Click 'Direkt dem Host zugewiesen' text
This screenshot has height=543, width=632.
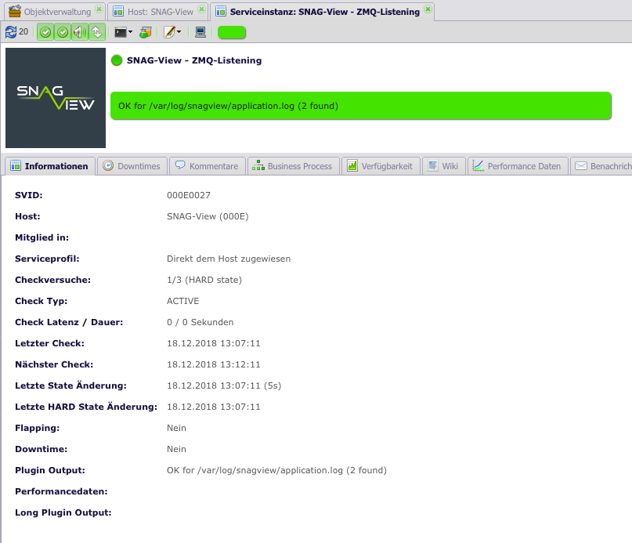229,259
